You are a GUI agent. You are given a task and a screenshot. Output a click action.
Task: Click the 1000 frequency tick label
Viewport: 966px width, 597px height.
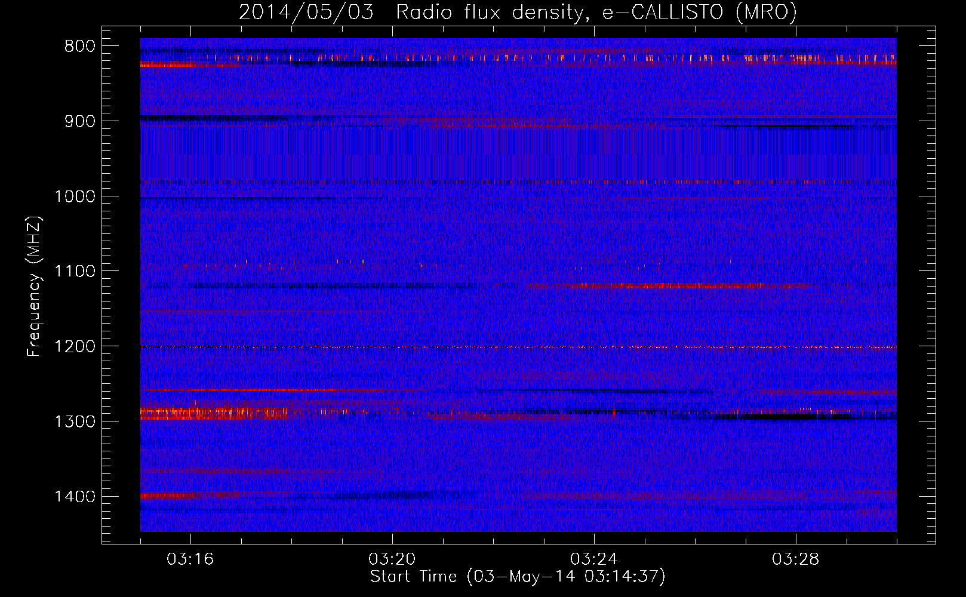click(x=75, y=196)
